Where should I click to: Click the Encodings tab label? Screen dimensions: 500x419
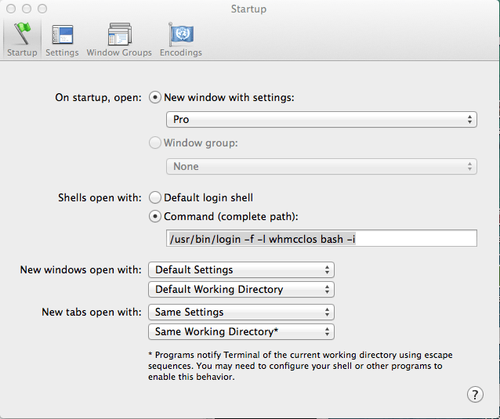click(181, 53)
